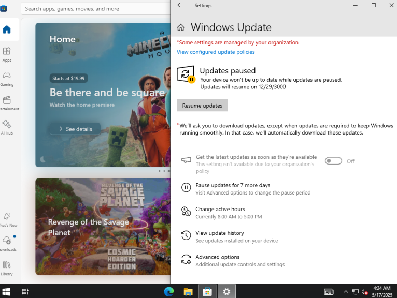Screen dimensions: 397x298
Task: Click the megaphone latest updates icon
Action: coord(186,160)
